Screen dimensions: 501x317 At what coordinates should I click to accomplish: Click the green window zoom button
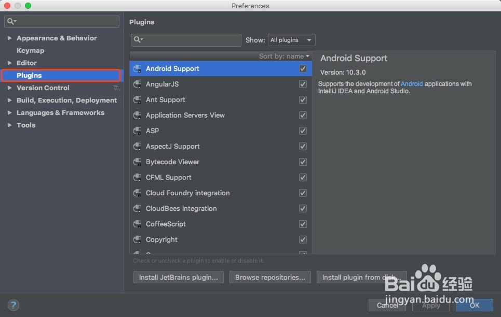(28, 6)
